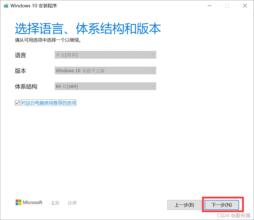Uncheck 对这台电脑使用推荐的选项 checkbox

tap(17, 103)
